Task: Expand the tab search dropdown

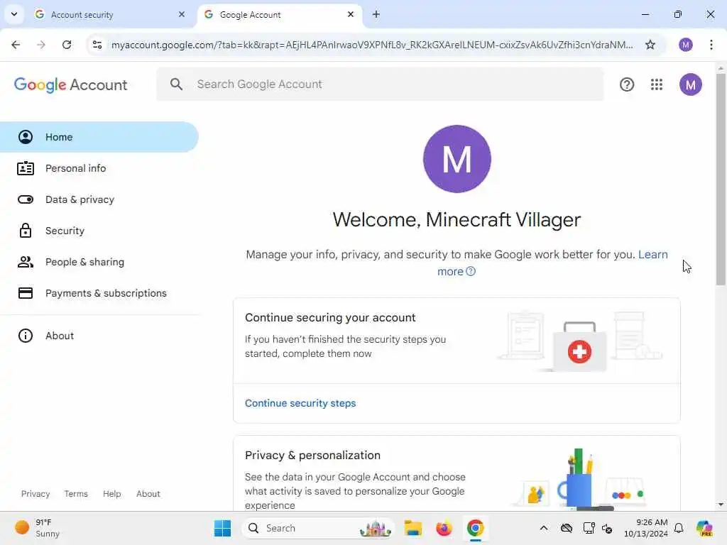Action: coord(14,14)
